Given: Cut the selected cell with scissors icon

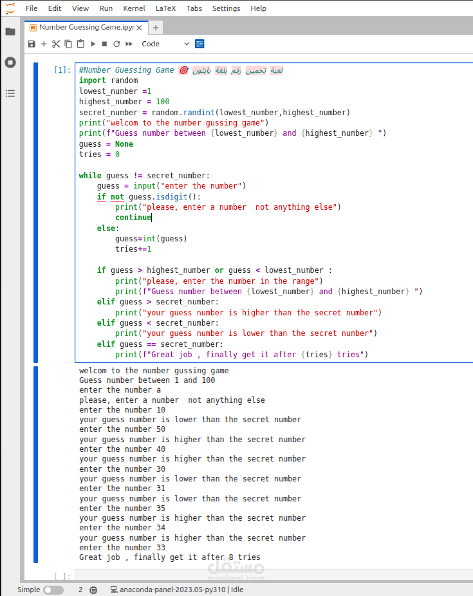Looking at the screenshot, I should click(56, 44).
